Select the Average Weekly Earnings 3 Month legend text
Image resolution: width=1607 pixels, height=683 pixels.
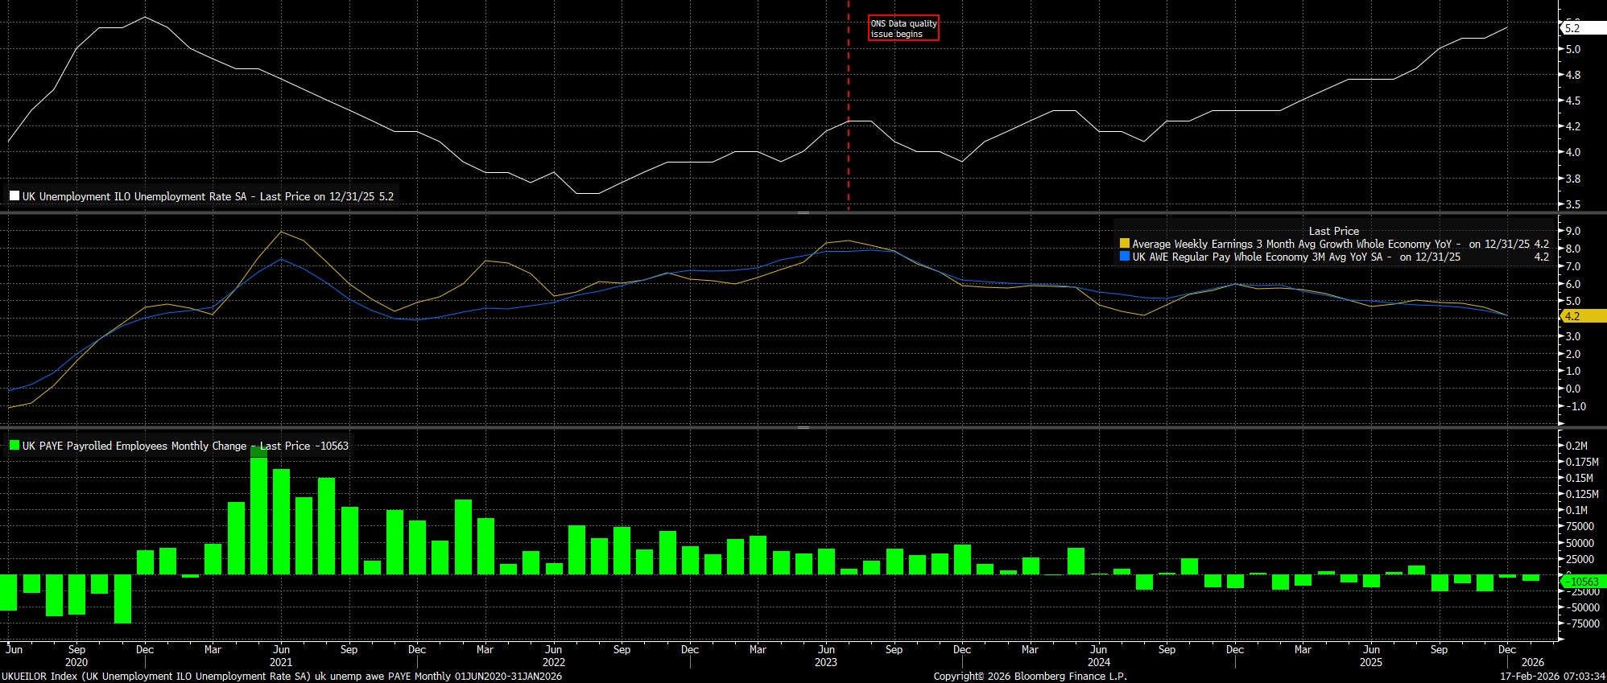click(x=1296, y=244)
